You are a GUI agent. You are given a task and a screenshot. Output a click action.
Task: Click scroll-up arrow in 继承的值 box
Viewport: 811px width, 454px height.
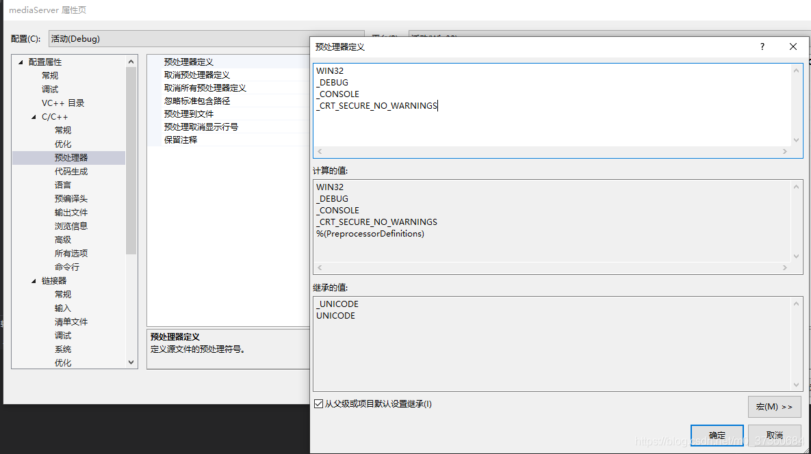coord(797,303)
